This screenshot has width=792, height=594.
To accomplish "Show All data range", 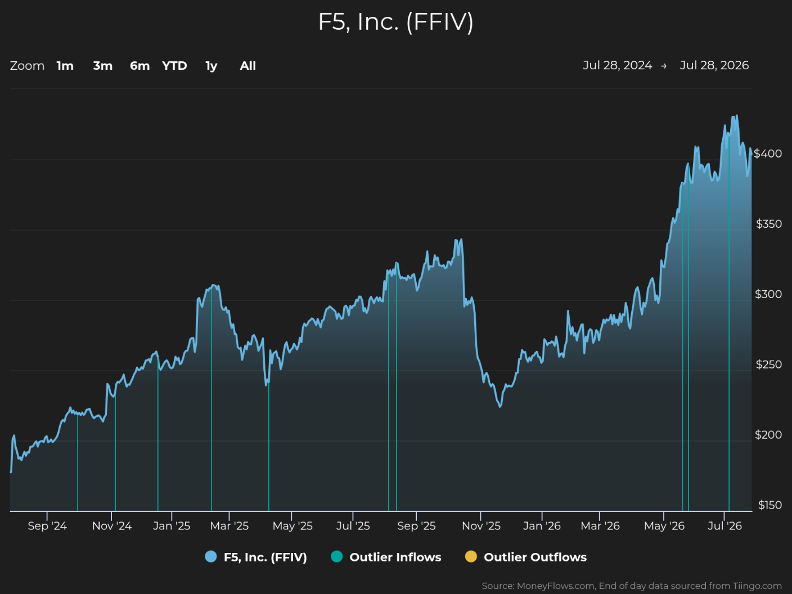I will point(248,66).
